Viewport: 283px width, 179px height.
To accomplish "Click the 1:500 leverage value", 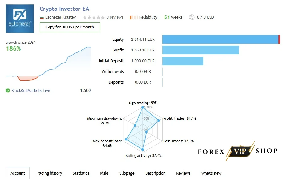I will (x=85, y=90).
